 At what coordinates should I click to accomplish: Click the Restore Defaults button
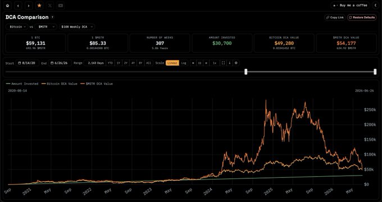pyautogui.click(x=362, y=17)
